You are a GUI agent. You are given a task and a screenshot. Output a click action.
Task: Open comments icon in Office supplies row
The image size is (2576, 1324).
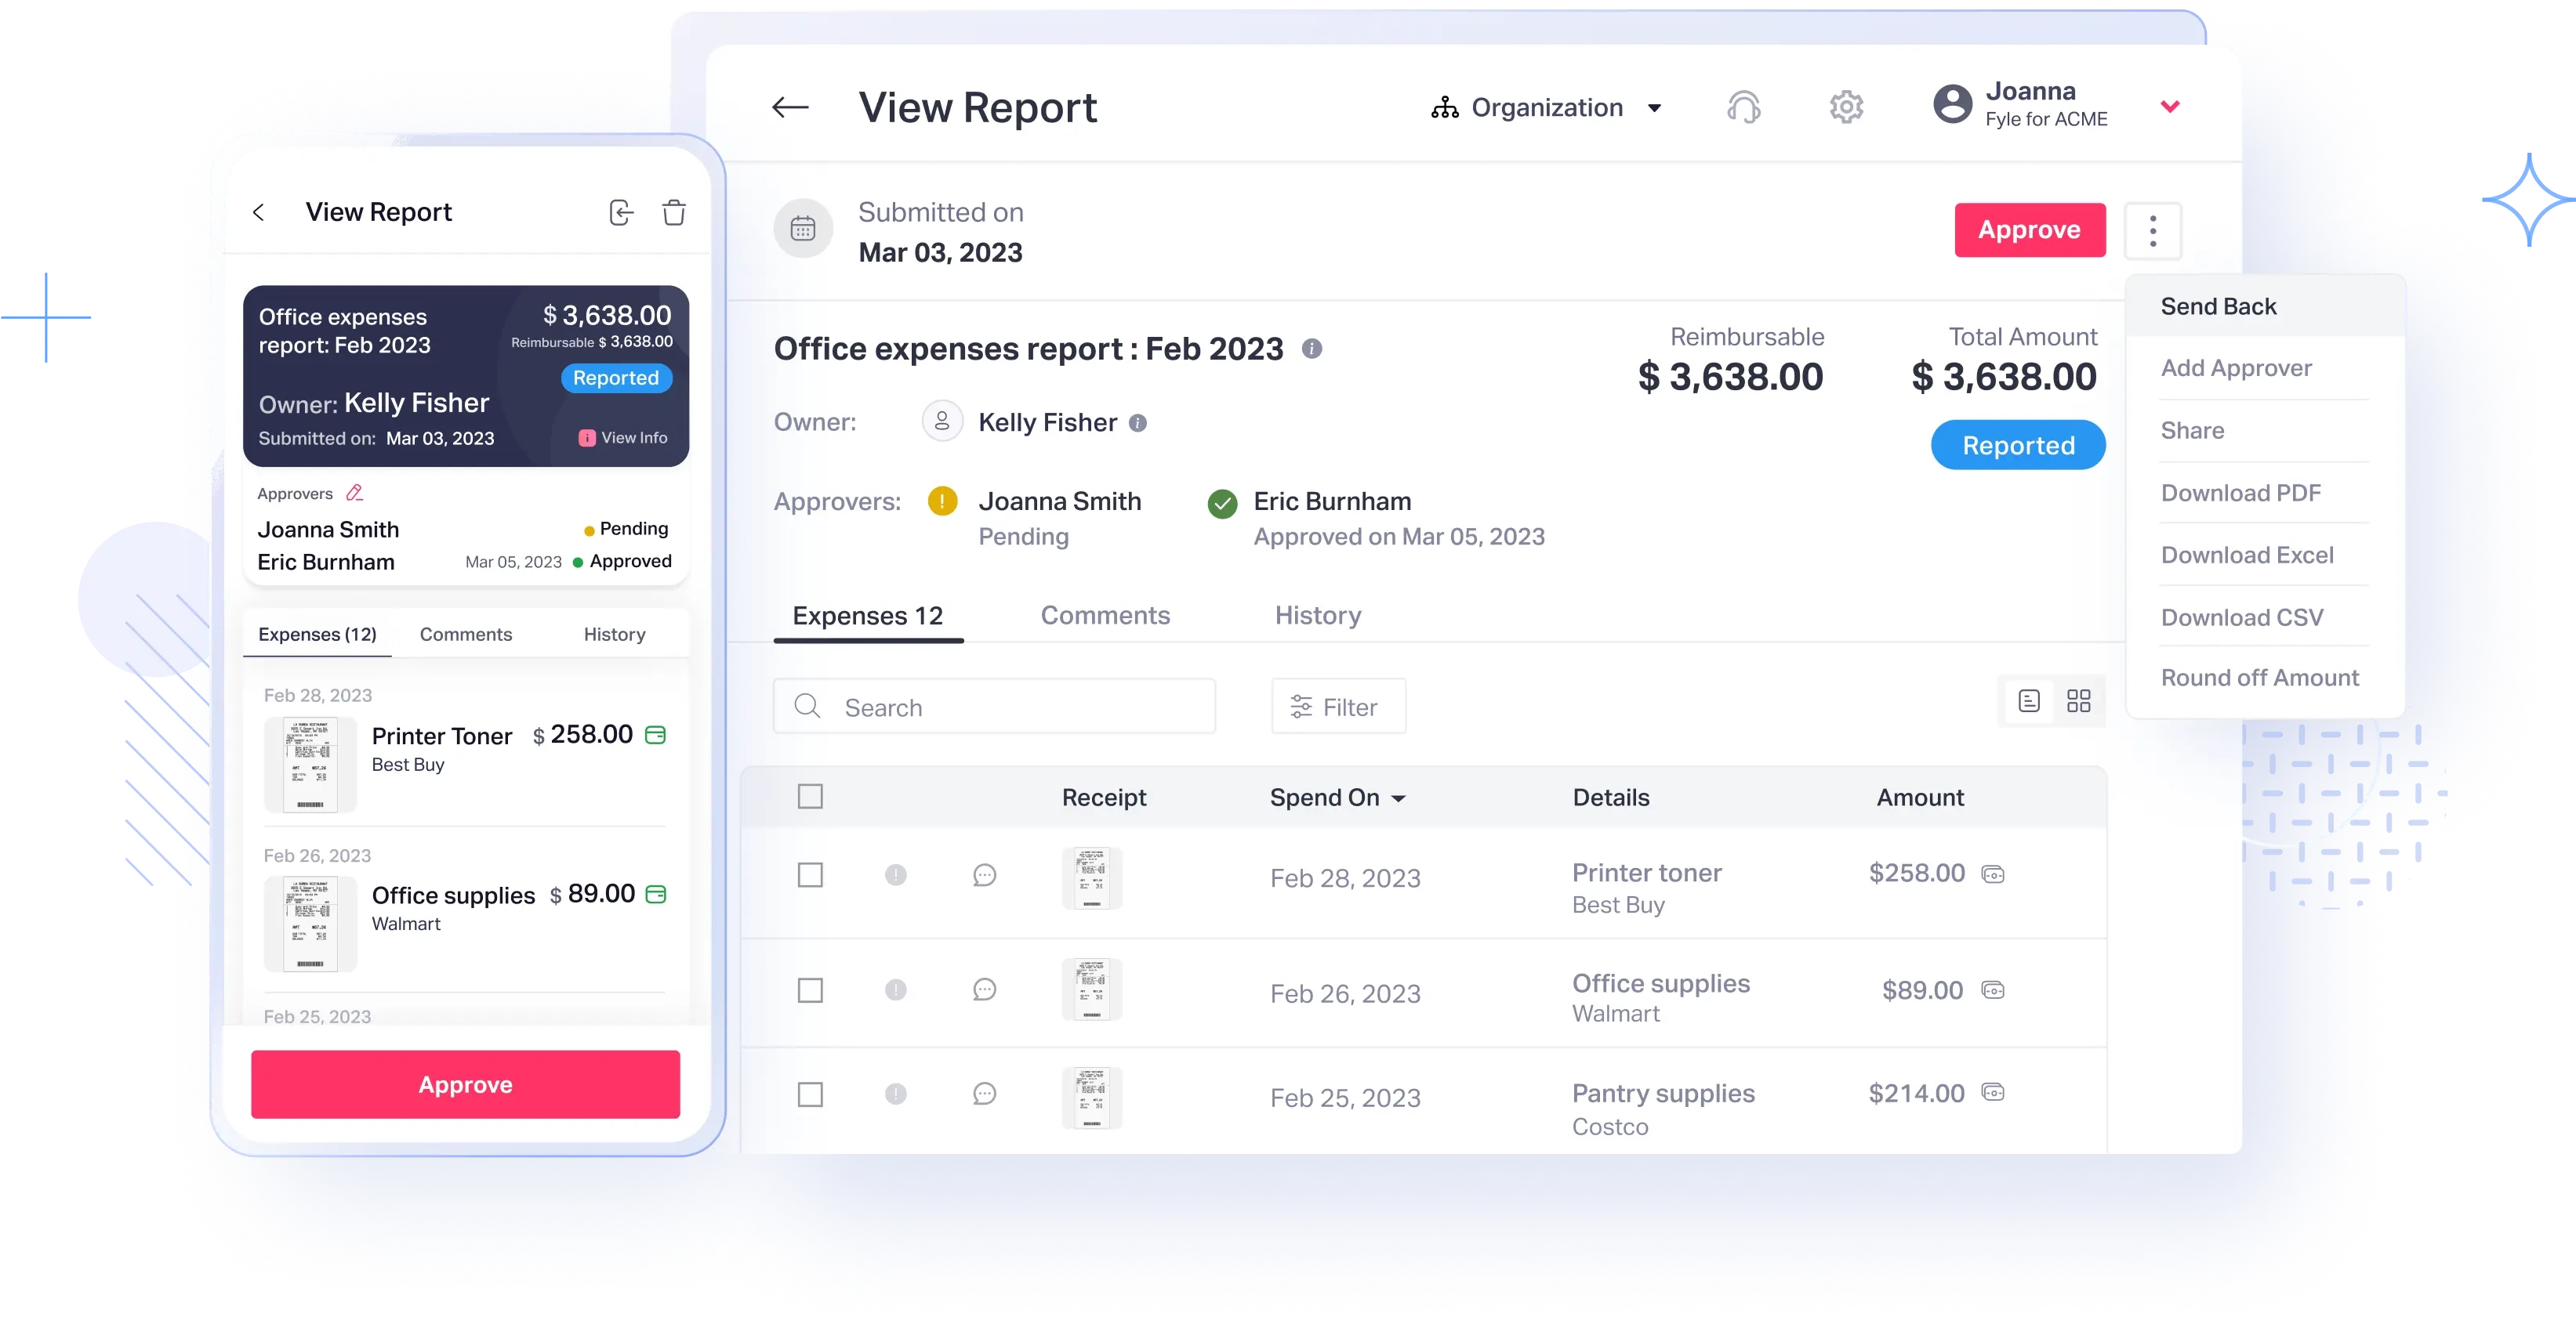tap(984, 990)
